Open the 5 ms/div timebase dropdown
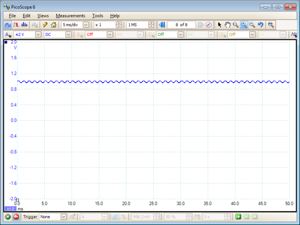The width and height of the screenshot is (300, 225). tap(86, 24)
